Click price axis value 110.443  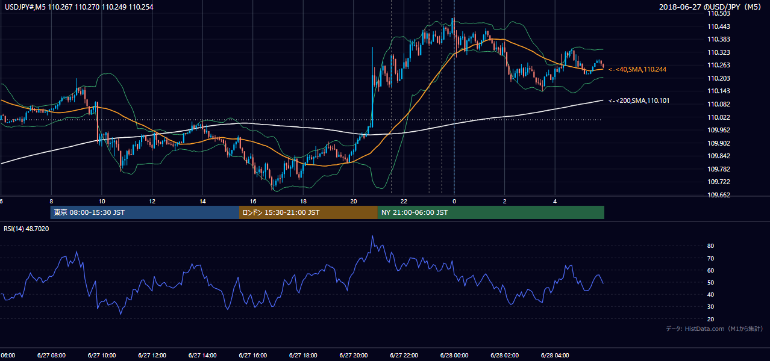point(719,26)
